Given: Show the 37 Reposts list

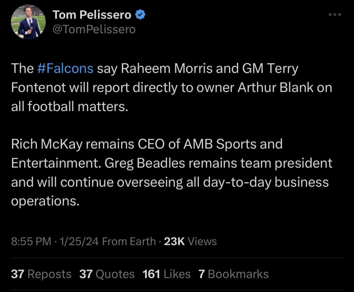Looking at the screenshot, I should pos(41,274).
